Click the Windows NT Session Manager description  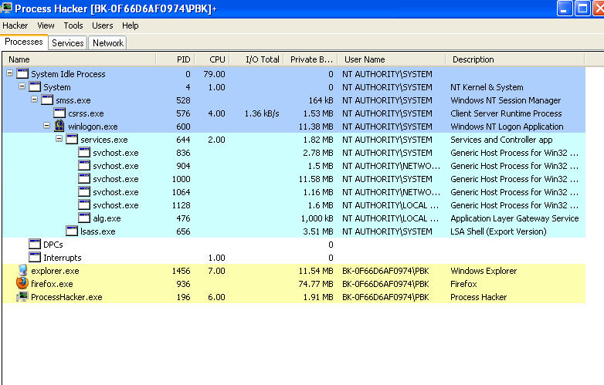[x=505, y=100]
